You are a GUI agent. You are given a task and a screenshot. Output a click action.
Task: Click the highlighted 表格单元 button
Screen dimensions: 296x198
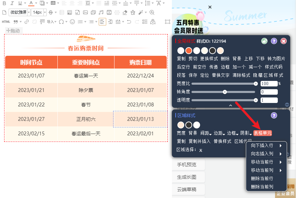coord(263,133)
